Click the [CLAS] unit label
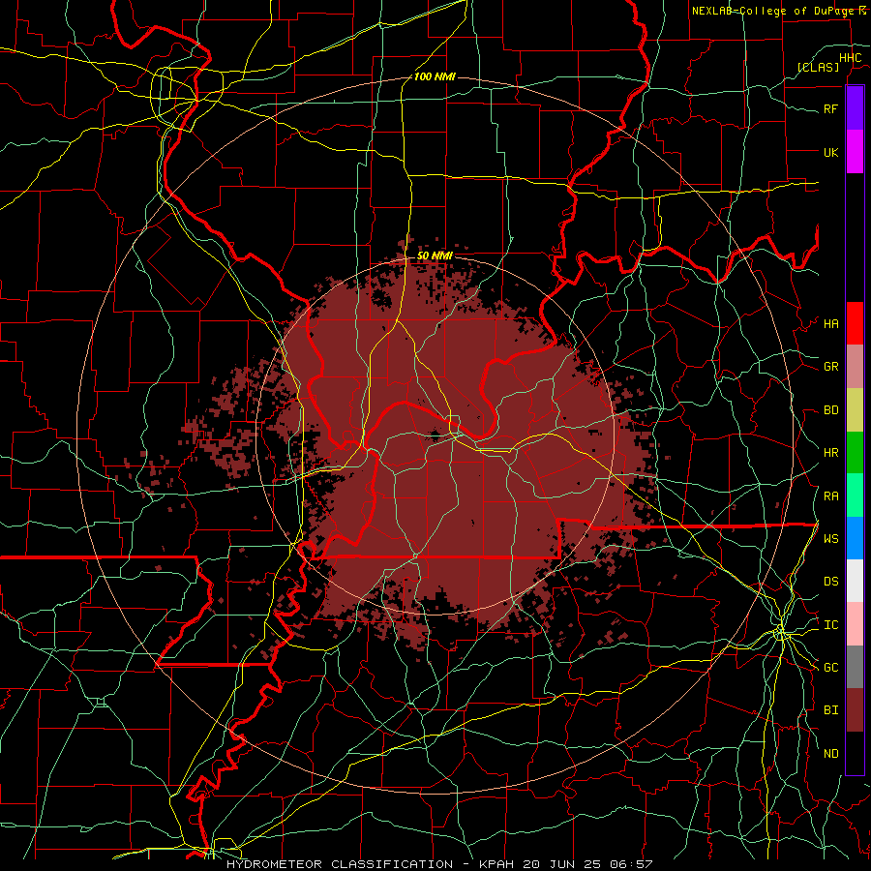 [818, 67]
